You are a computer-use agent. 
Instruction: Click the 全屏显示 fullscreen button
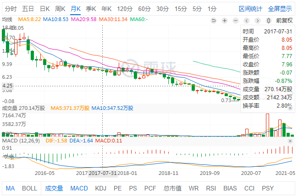pyautogui.click(x=280, y=9)
